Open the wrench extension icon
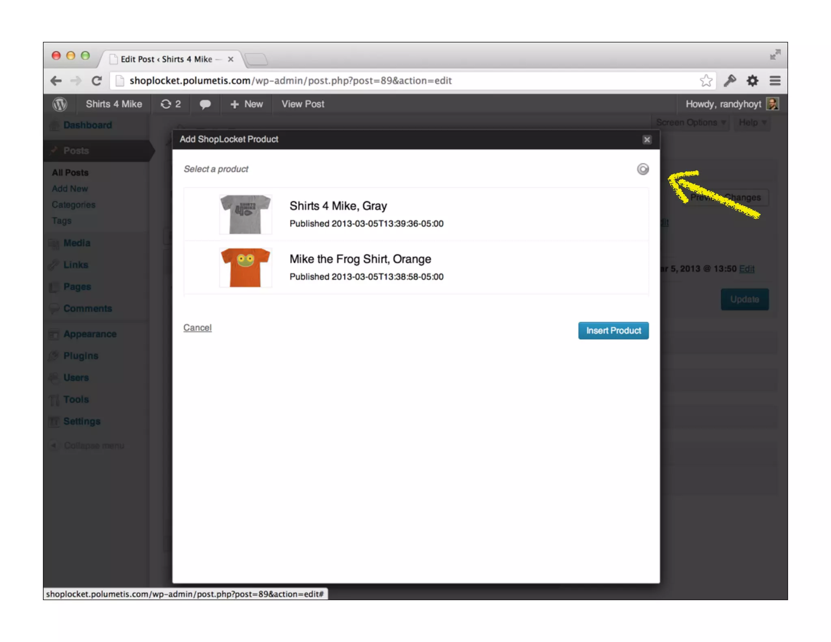 [x=730, y=81]
